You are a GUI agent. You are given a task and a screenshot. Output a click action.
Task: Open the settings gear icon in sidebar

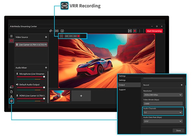pyautogui.click(x=11, y=101)
